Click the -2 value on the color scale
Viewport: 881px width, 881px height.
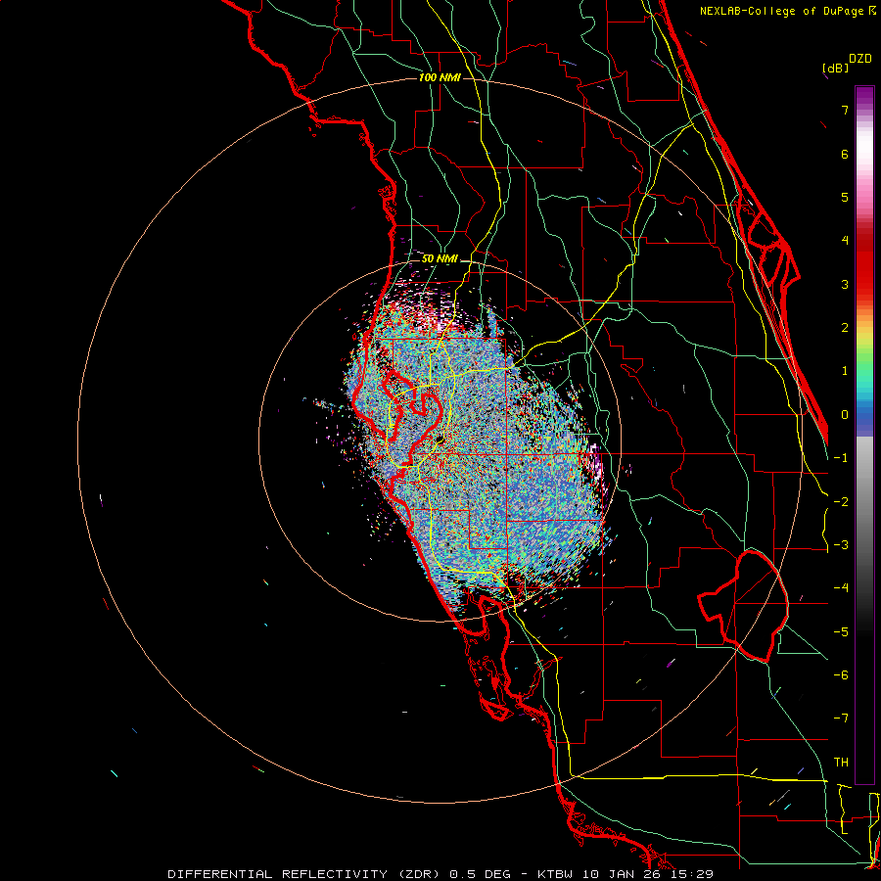pyautogui.click(x=841, y=502)
